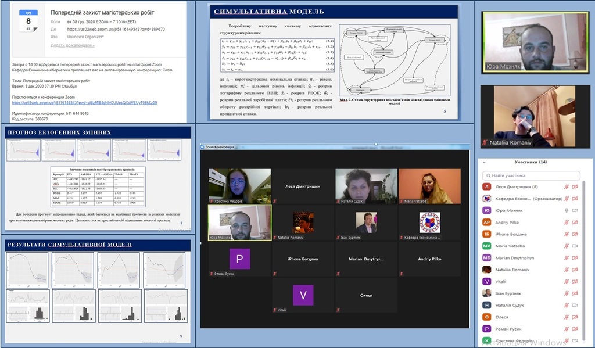Click the Найти участника search field

coord(531,175)
